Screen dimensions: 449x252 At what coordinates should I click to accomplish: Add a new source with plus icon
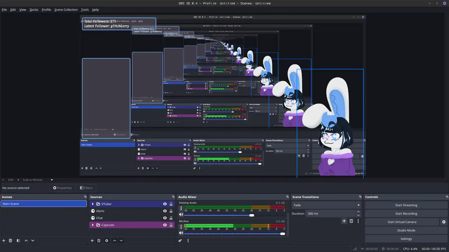pyautogui.click(x=92, y=241)
